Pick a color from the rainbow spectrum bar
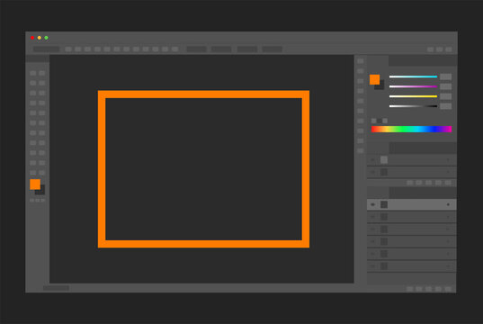This screenshot has height=324, width=483. click(412, 130)
